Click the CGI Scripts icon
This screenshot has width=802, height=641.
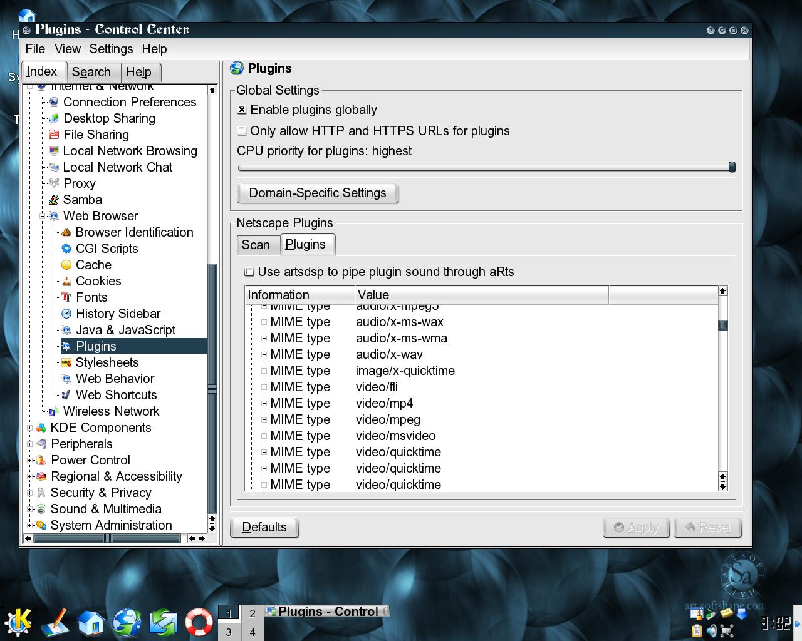[x=66, y=249]
